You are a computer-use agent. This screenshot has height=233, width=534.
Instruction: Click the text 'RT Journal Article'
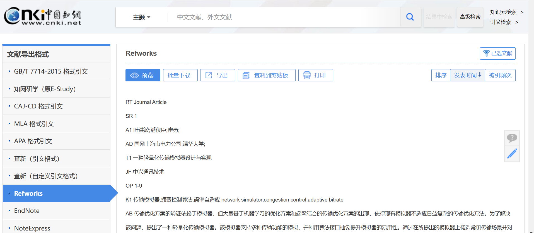coord(146,102)
